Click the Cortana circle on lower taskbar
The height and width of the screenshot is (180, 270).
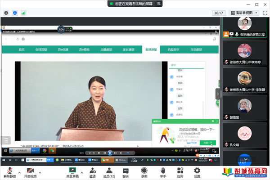[10, 160]
